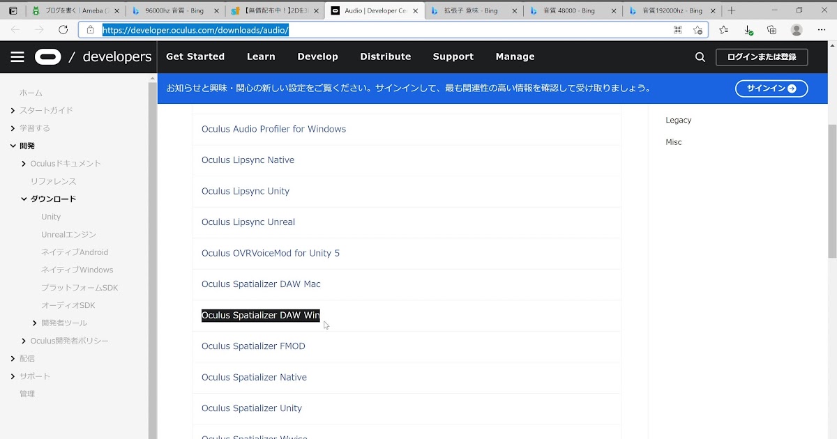Open Oculus Lipsync Unity link
The height and width of the screenshot is (439, 837).
click(x=246, y=191)
